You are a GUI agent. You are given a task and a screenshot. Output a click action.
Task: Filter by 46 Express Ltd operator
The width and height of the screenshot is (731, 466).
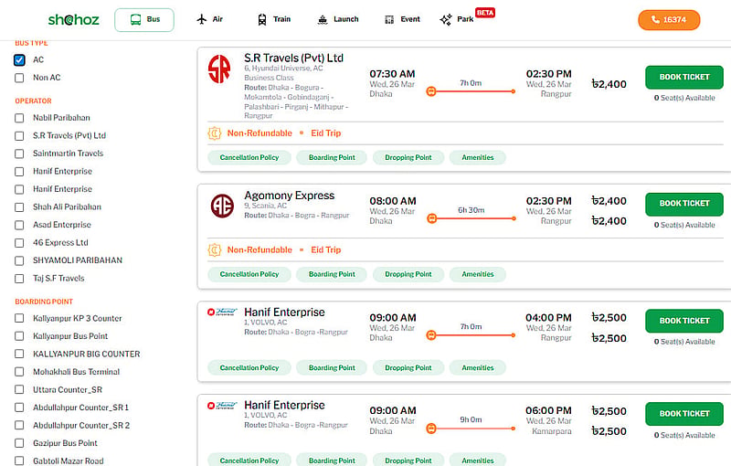[x=19, y=243]
